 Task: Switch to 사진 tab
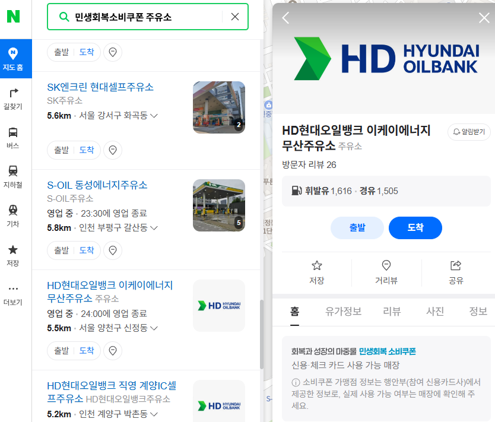pyautogui.click(x=435, y=312)
